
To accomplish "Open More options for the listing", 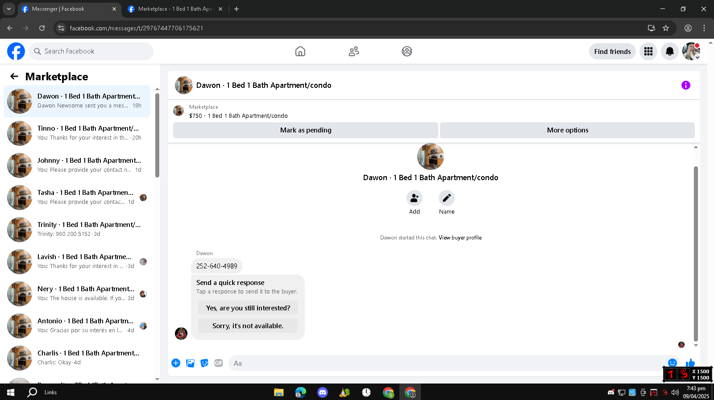I will tap(568, 130).
